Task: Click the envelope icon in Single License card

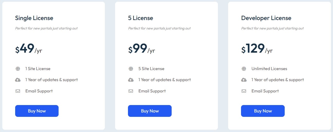Action: pos(18,91)
